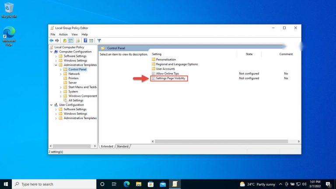The image size is (336, 189).
Task: Expand the System tree node
Action: point(61,92)
